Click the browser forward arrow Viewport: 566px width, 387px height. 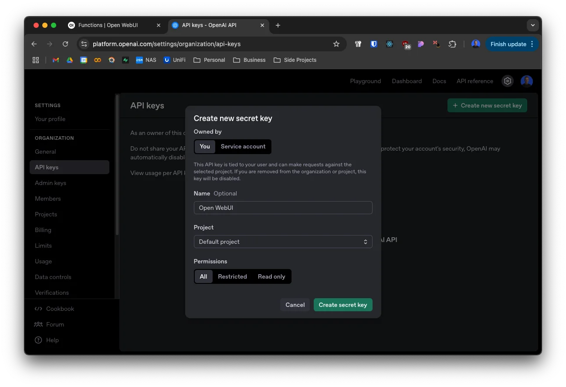pyautogui.click(x=50, y=44)
